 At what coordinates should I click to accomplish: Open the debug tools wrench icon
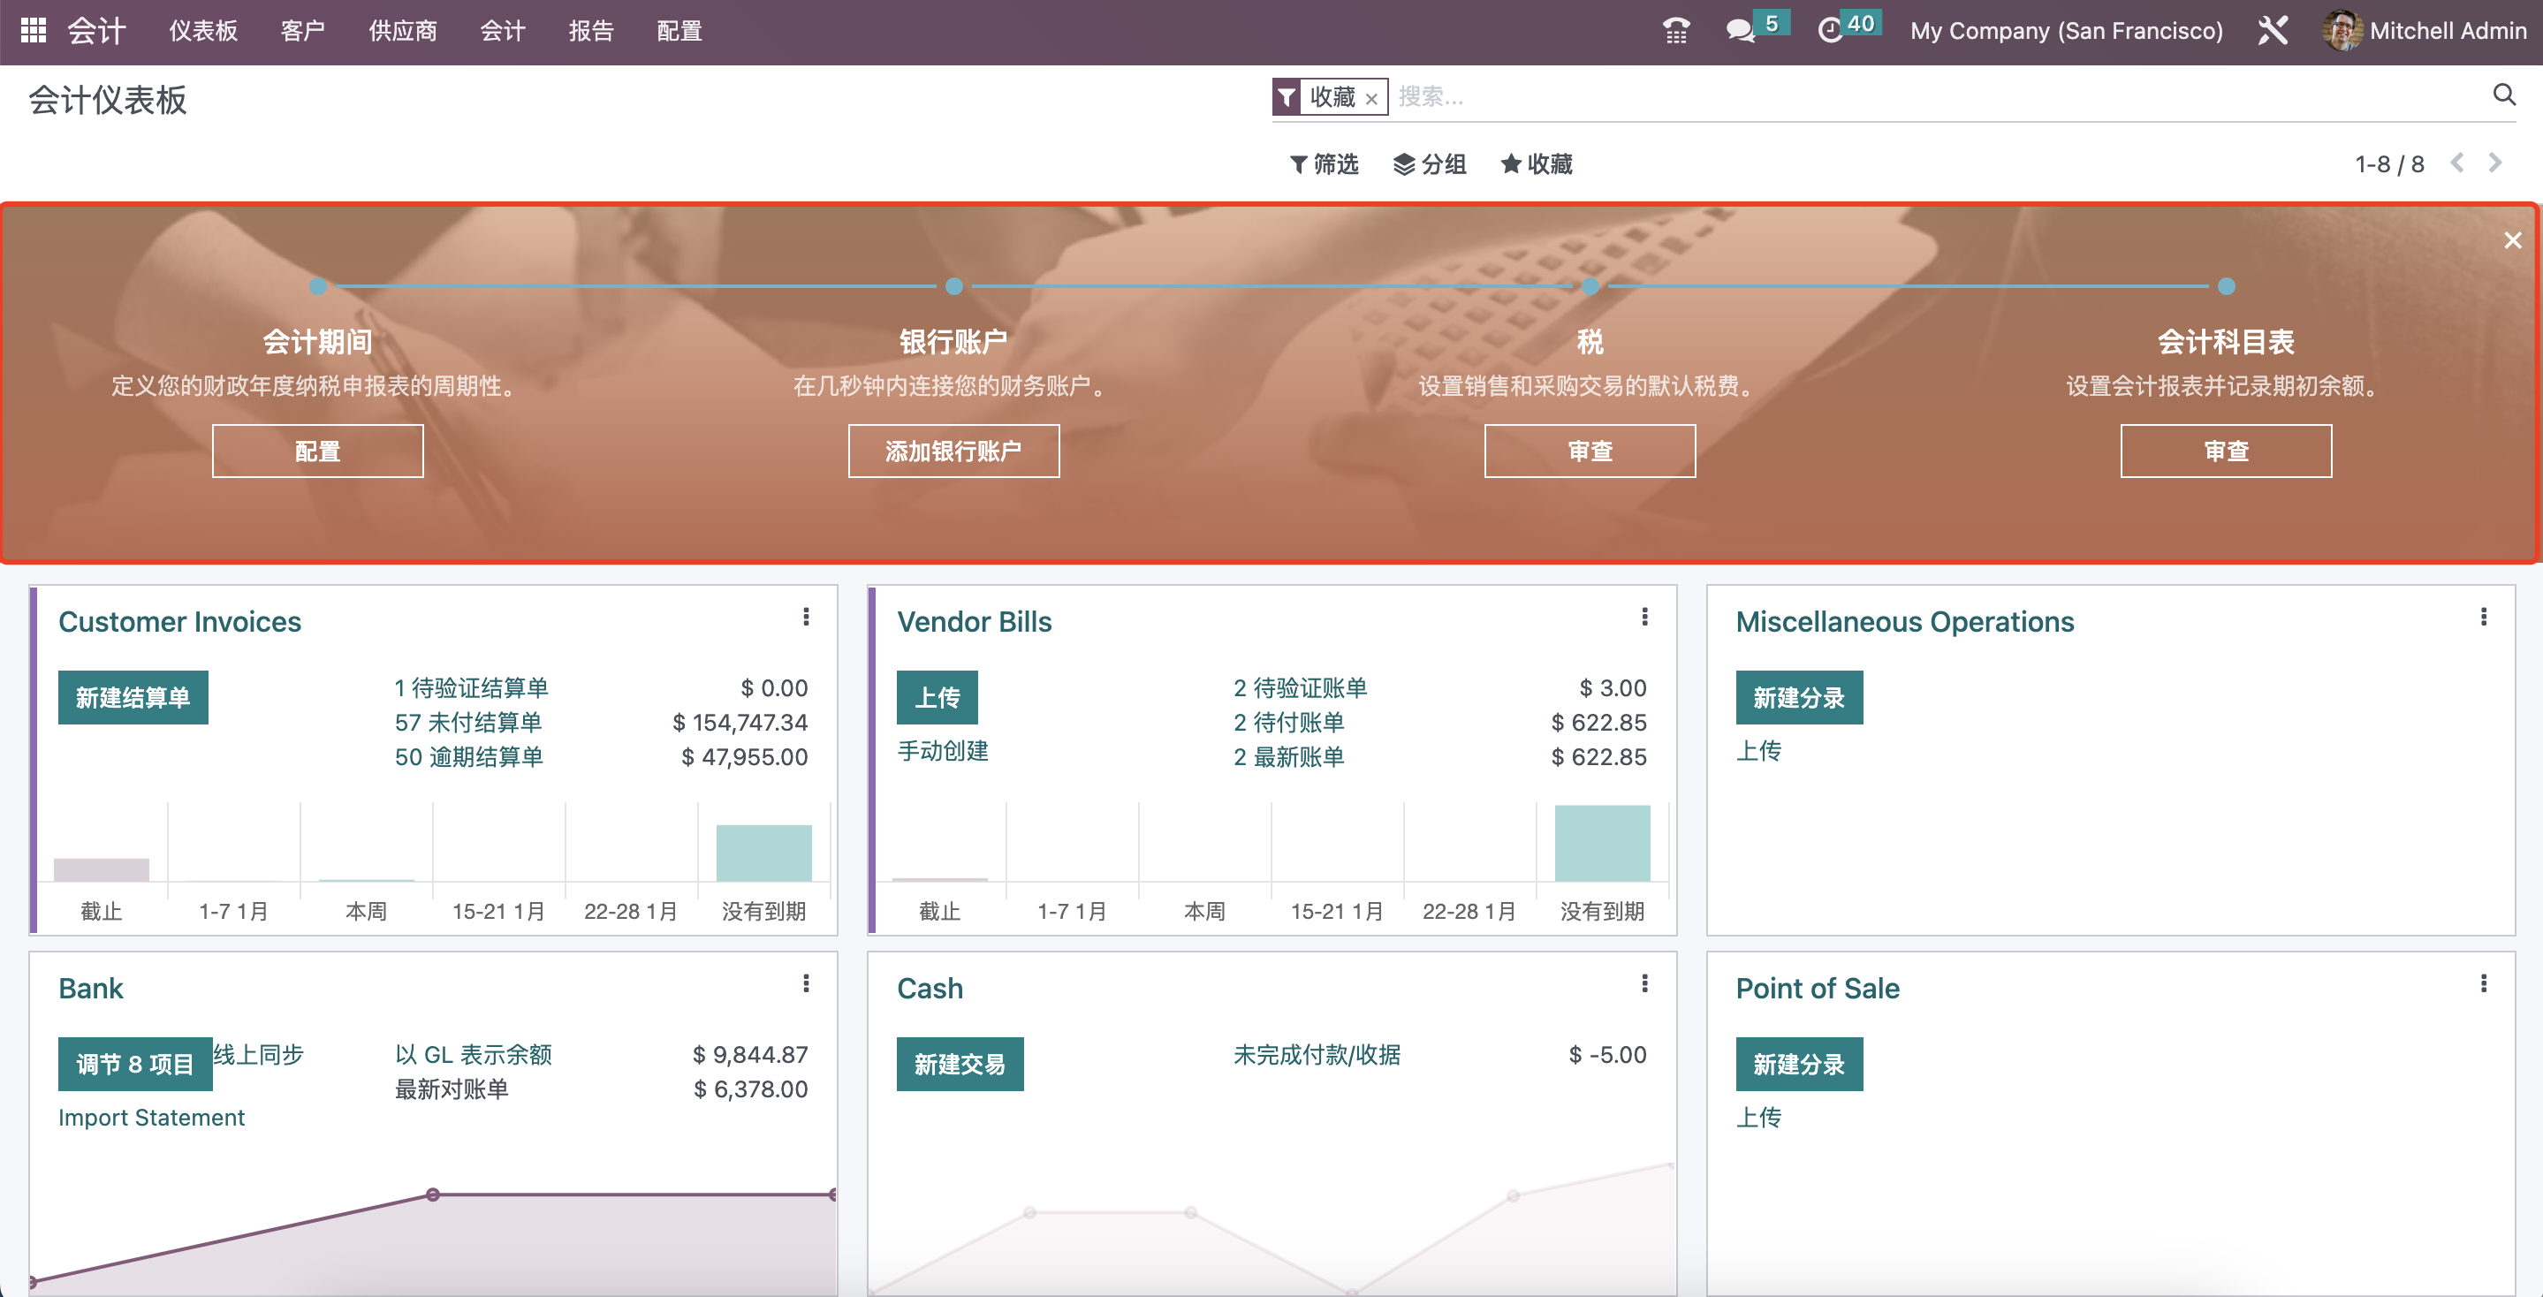[x=2273, y=31]
